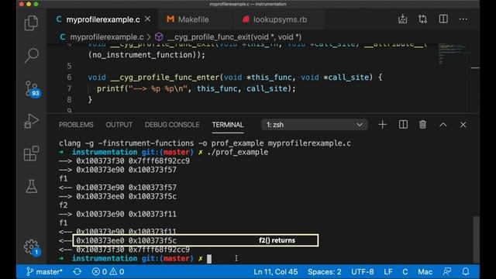Viewport: 496px width, 279px height.
Task: Click (no_instrument_function)); text in the editor
Action: tap(146, 55)
